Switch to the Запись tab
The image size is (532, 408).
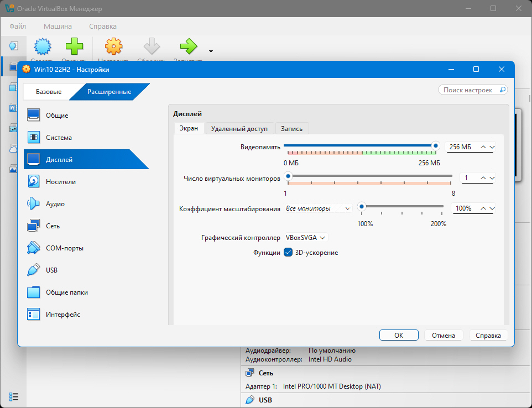[291, 129]
